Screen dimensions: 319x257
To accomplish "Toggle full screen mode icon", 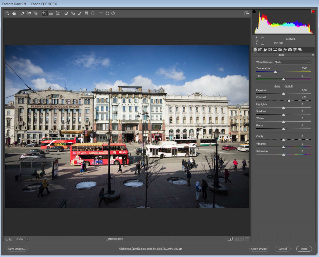I will (x=246, y=13).
